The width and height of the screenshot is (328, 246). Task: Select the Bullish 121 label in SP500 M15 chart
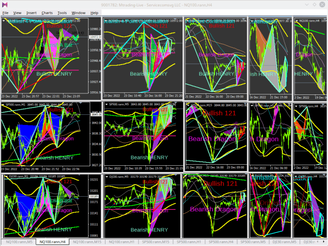(x=219, y=113)
